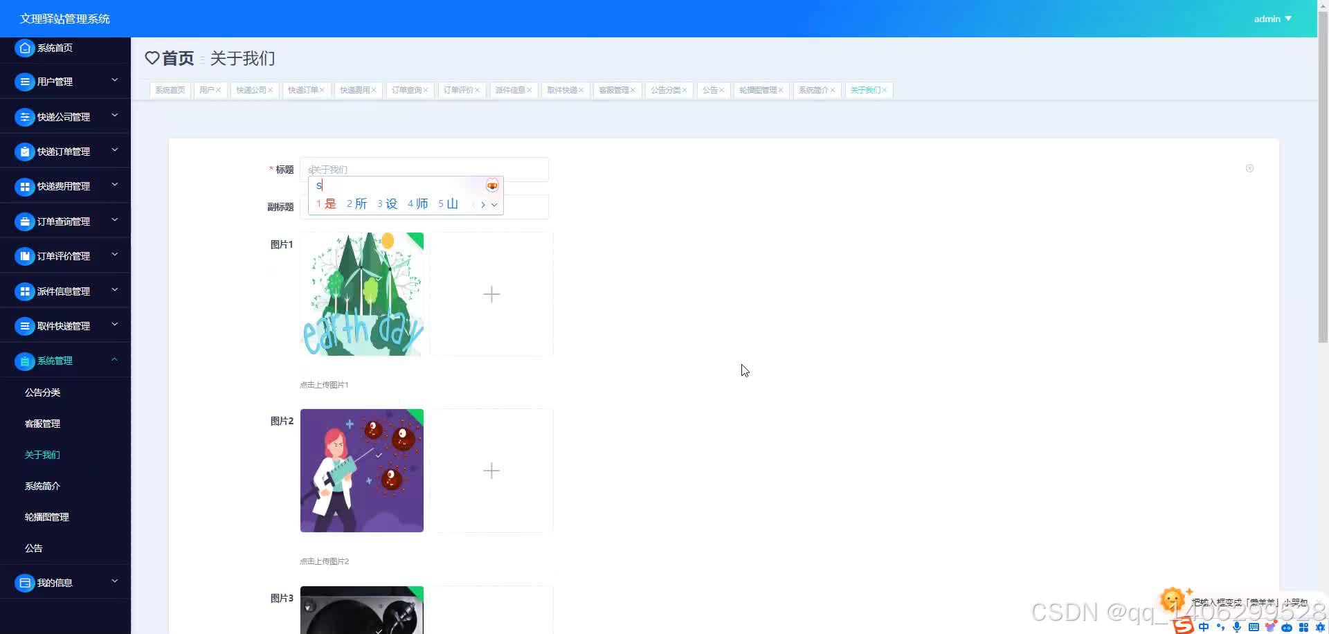
Task: Expand the 我的信息 menu chevron
Action: click(115, 581)
